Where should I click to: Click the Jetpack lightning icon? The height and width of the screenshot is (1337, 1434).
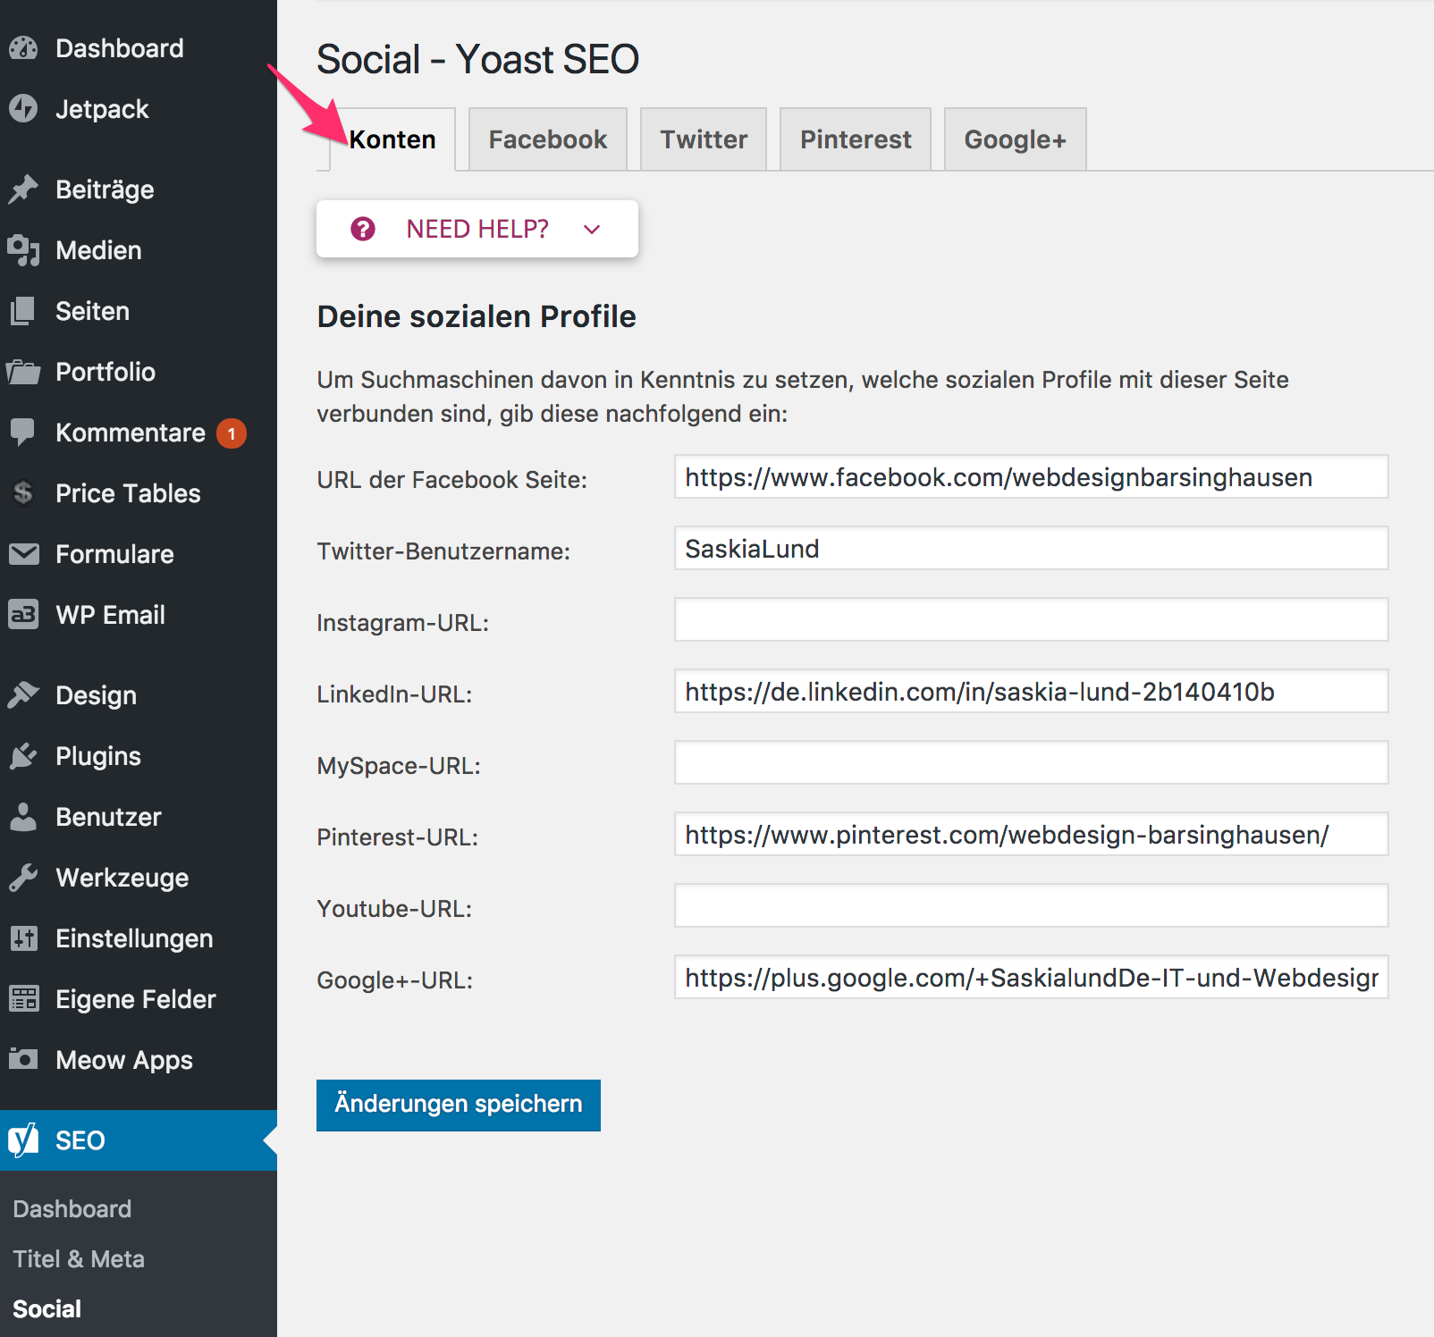point(23,109)
